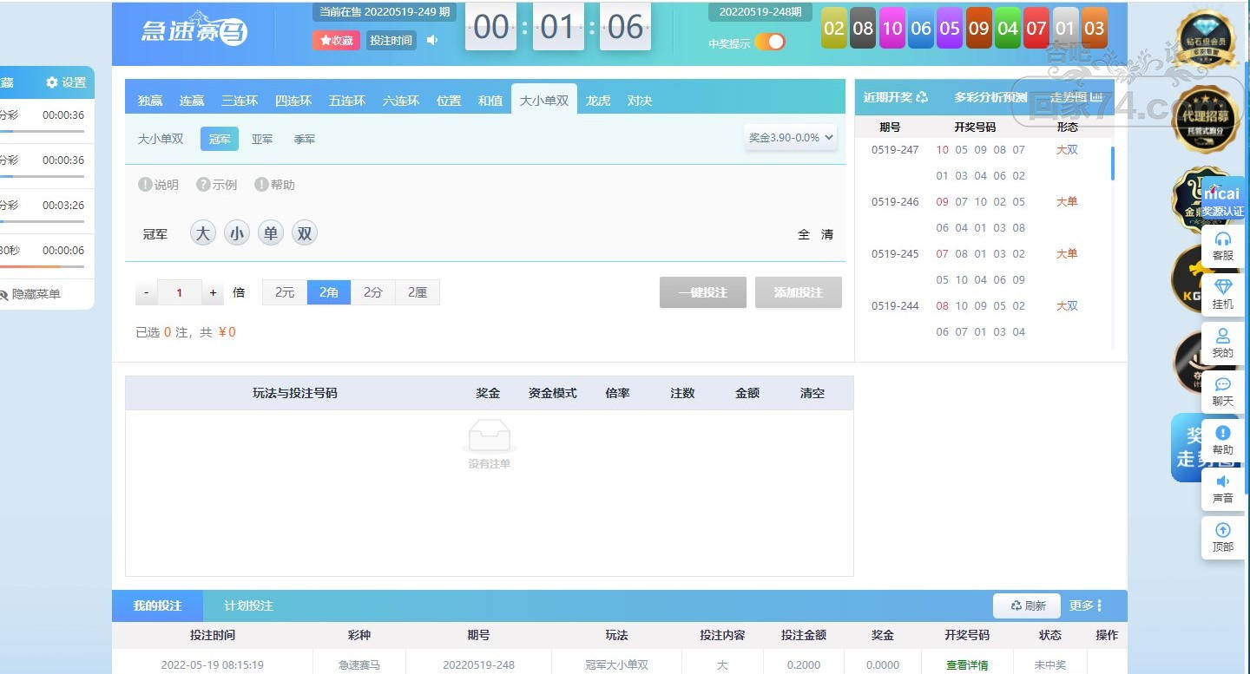Open the 设置 gear in left panel
Screen dimensions: 1250x674
[x=66, y=82]
